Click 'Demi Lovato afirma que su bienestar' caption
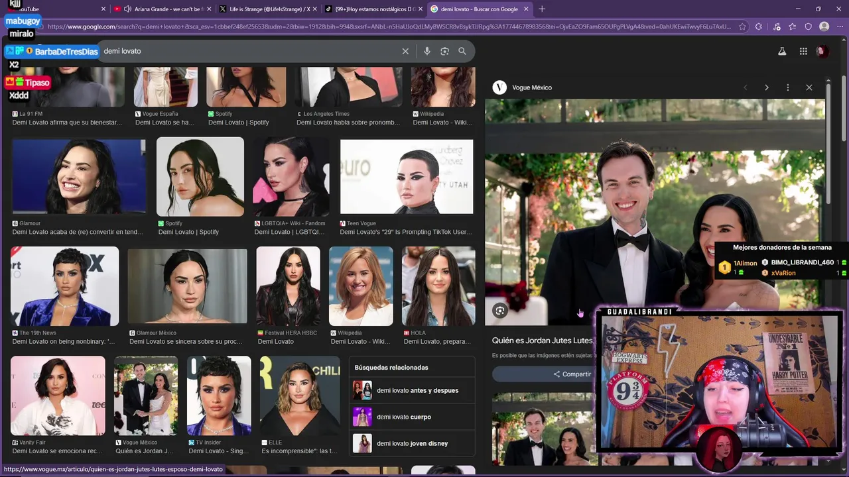This screenshot has height=477, width=849. tap(68, 123)
